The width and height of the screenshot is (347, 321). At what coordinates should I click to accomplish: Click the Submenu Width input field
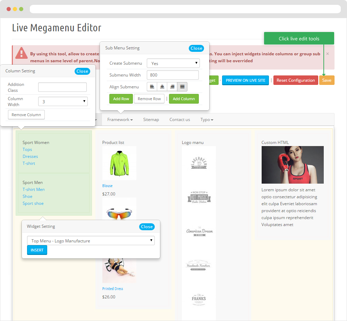(172, 75)
